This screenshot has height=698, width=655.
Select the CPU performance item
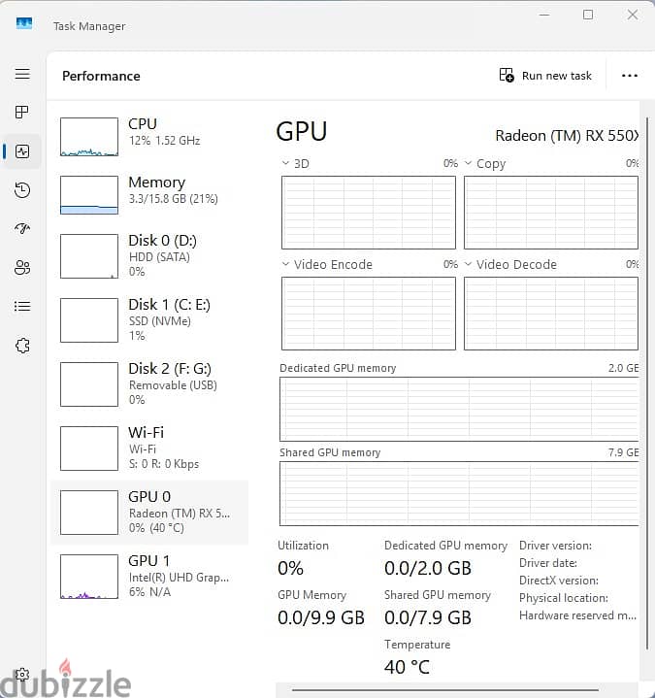(149, 136)
